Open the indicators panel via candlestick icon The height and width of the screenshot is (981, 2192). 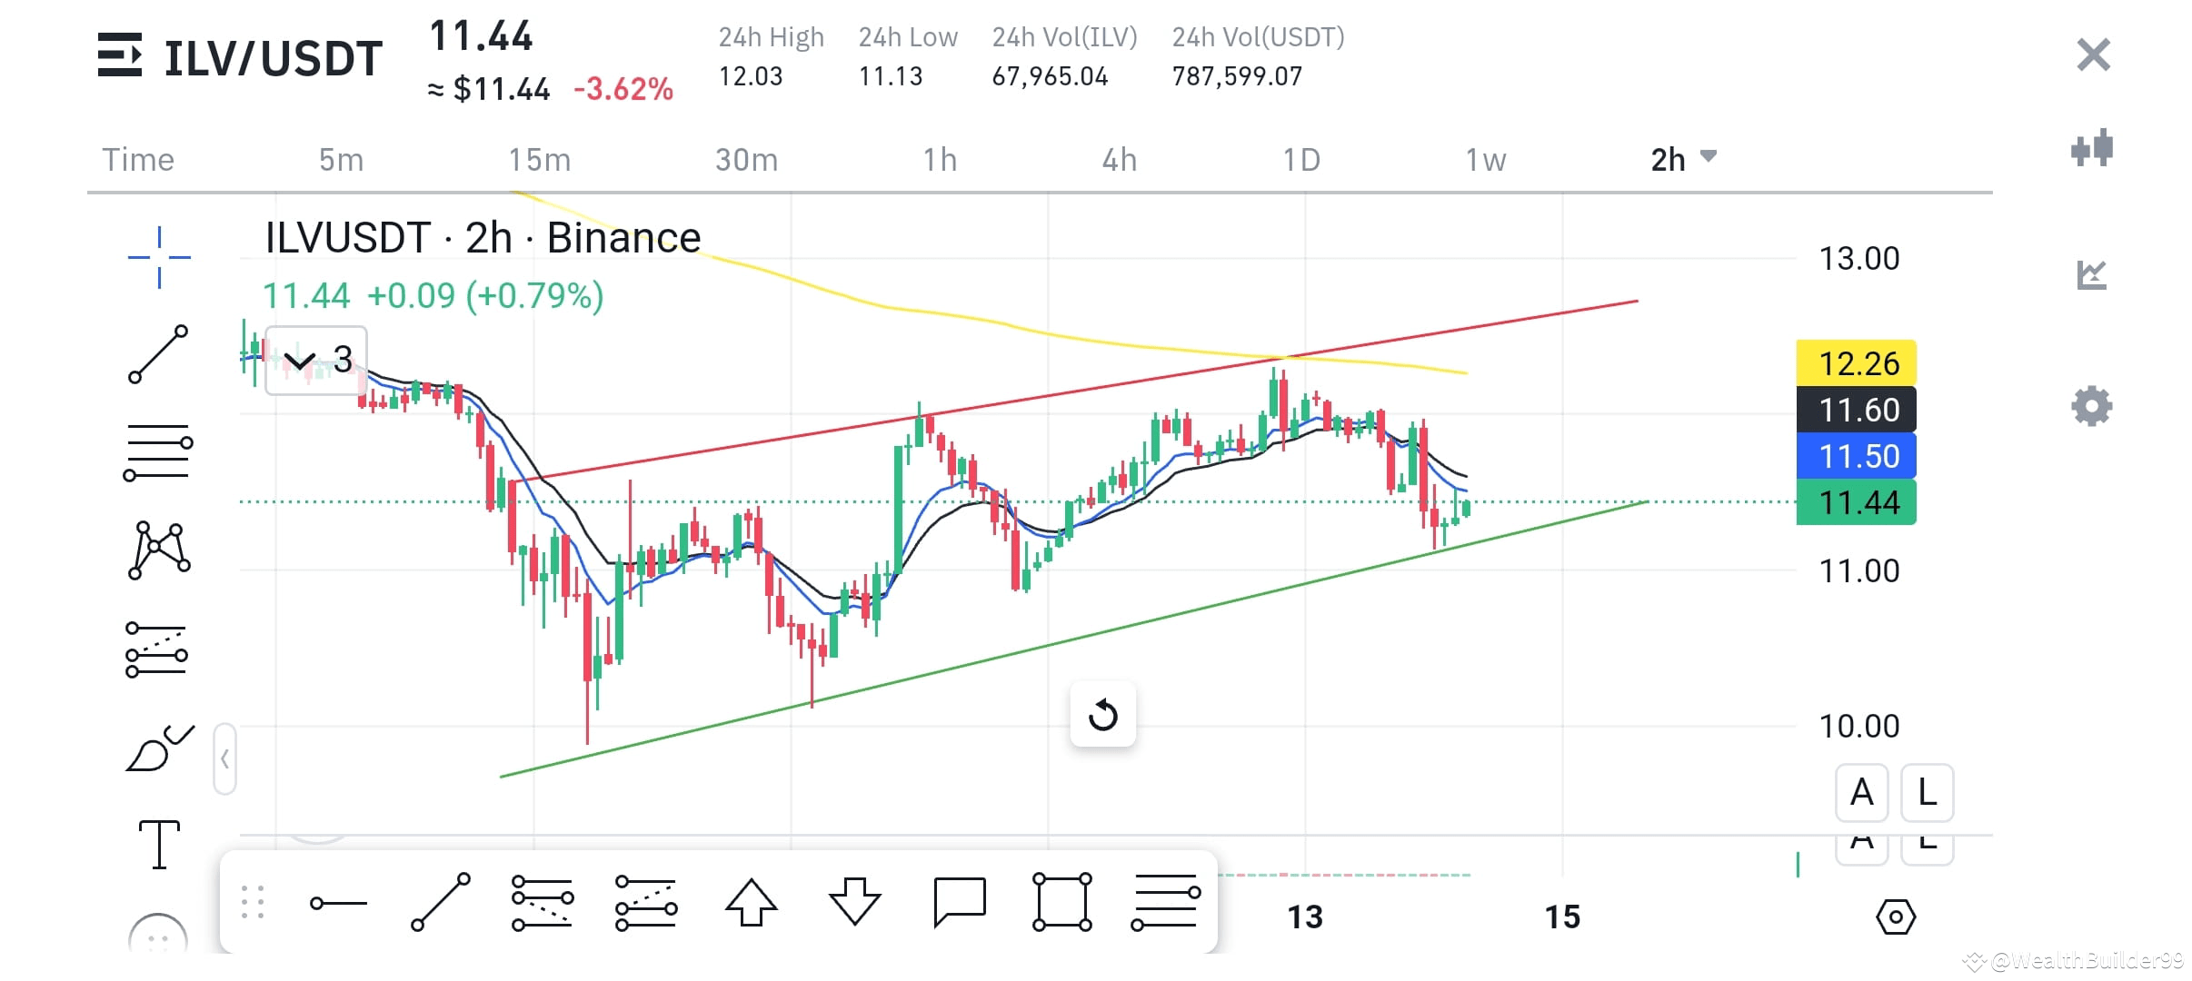(x=2094, y=150)
